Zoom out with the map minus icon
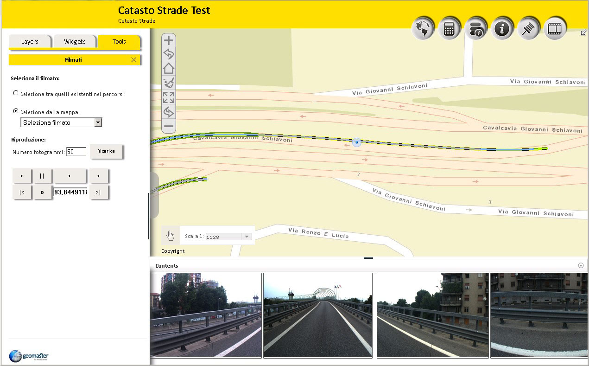The image size is (589, 366). [169, 126]
